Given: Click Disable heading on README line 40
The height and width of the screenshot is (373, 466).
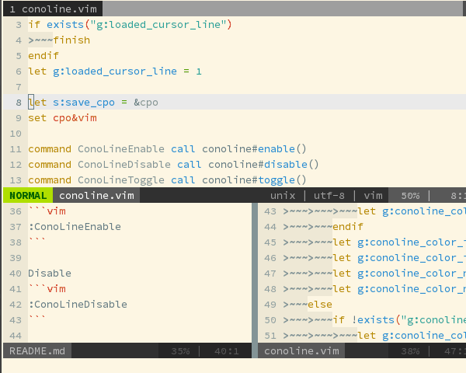Looking at the screenshot, I should [x=50, y=274].
